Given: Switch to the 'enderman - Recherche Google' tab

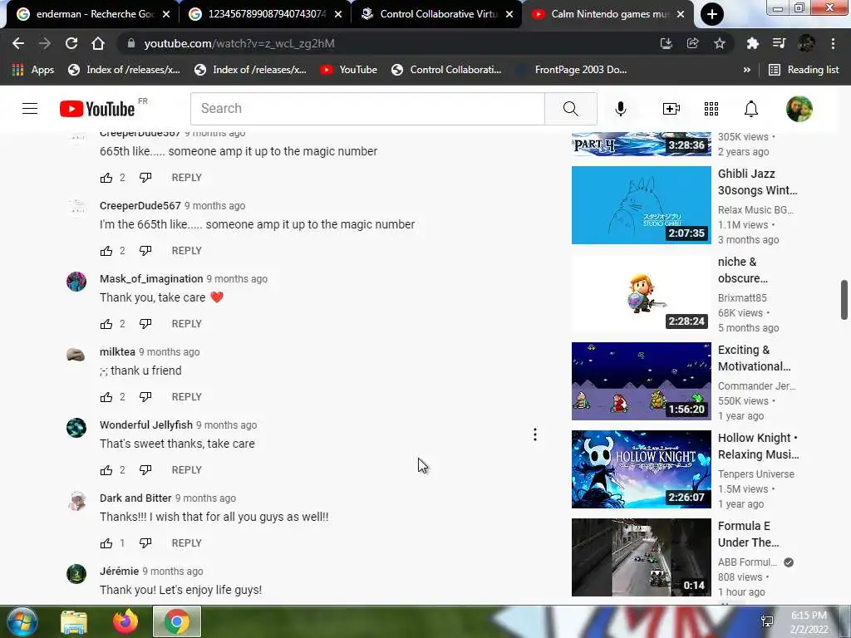Looking at the screenshot, I should tap(93, 14).
